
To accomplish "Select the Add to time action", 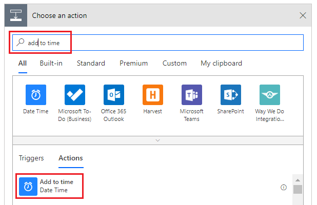I will coord(56,186).
